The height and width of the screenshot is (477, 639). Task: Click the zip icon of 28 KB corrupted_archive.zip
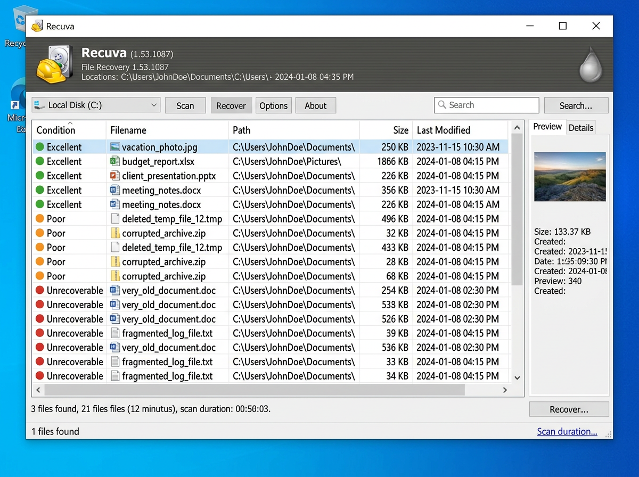pos(114,262)
